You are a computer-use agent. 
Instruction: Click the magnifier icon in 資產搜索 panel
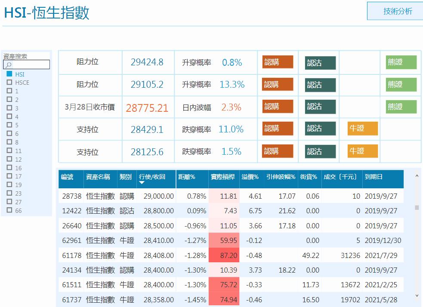point(9,64)
